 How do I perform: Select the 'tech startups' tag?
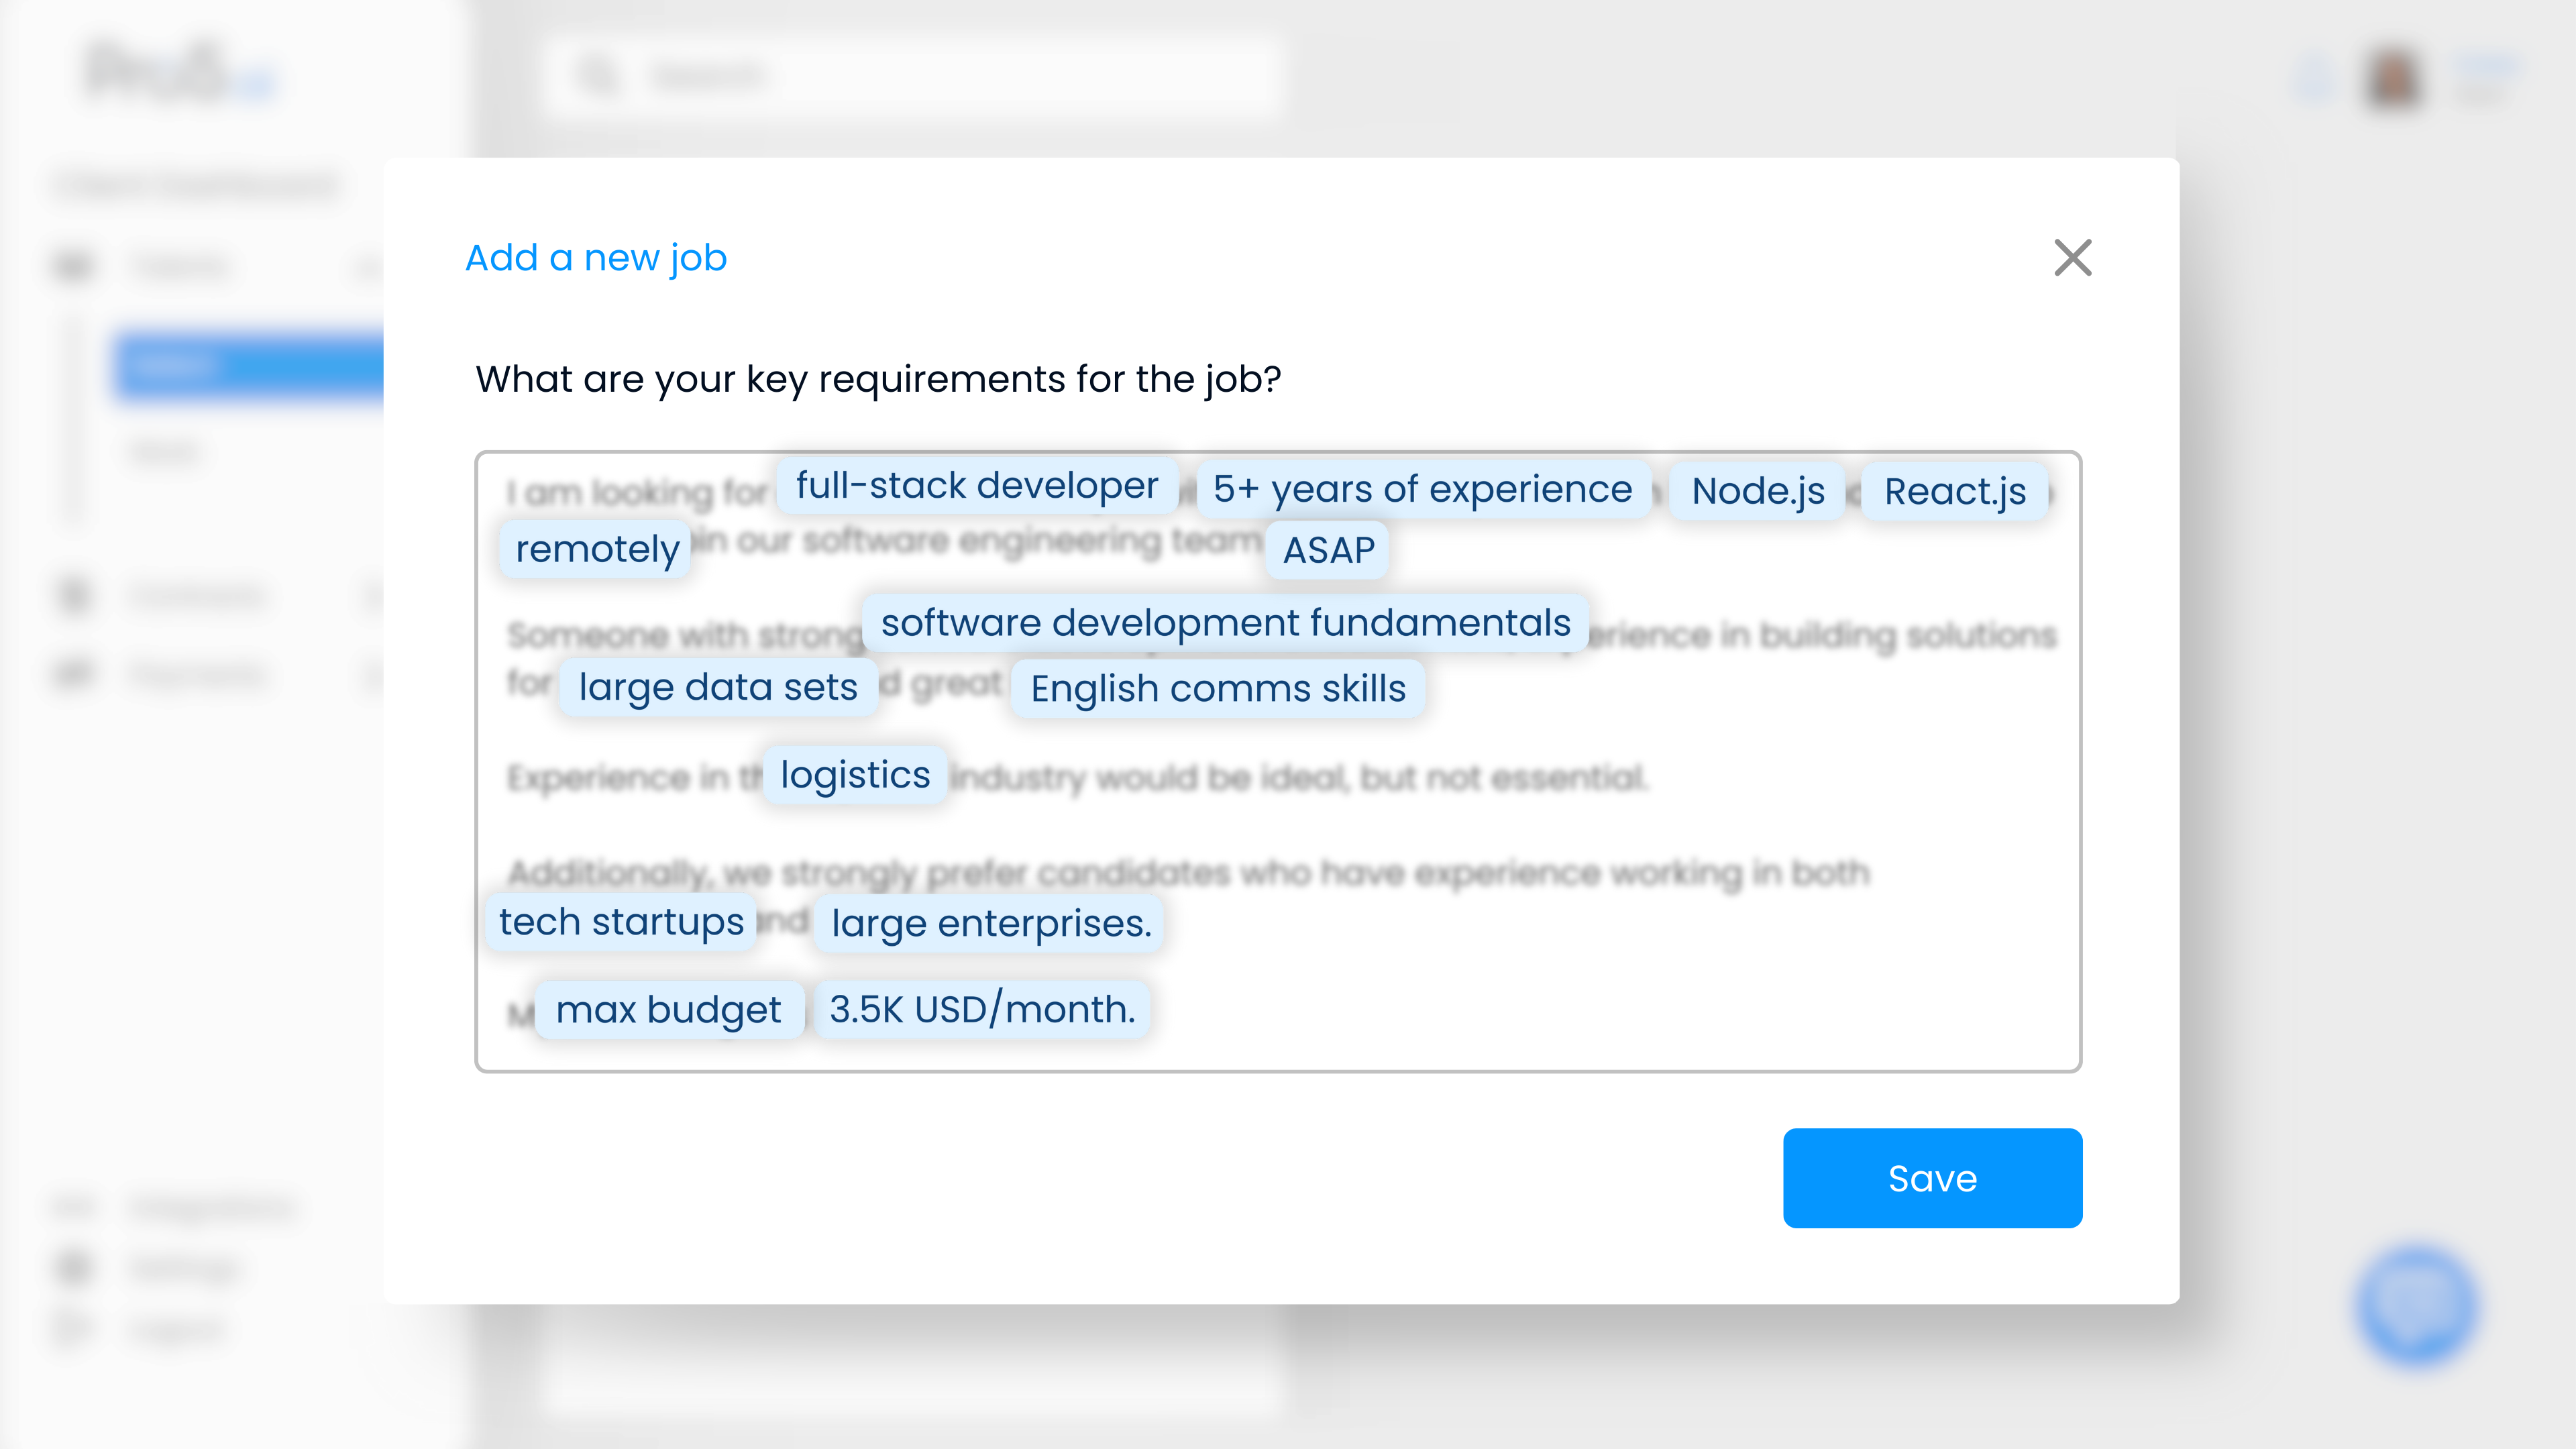621,922
